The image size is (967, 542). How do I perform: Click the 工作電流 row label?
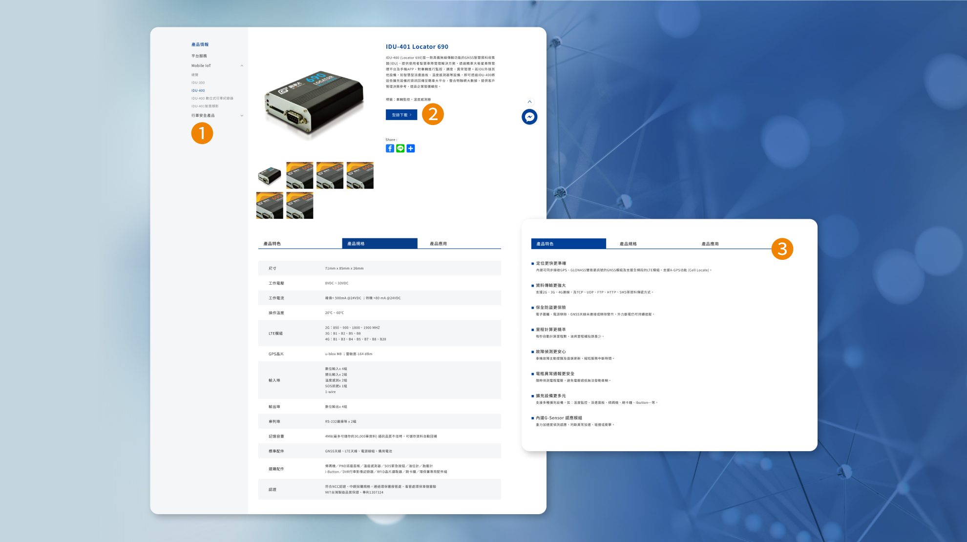coord(276,298)
